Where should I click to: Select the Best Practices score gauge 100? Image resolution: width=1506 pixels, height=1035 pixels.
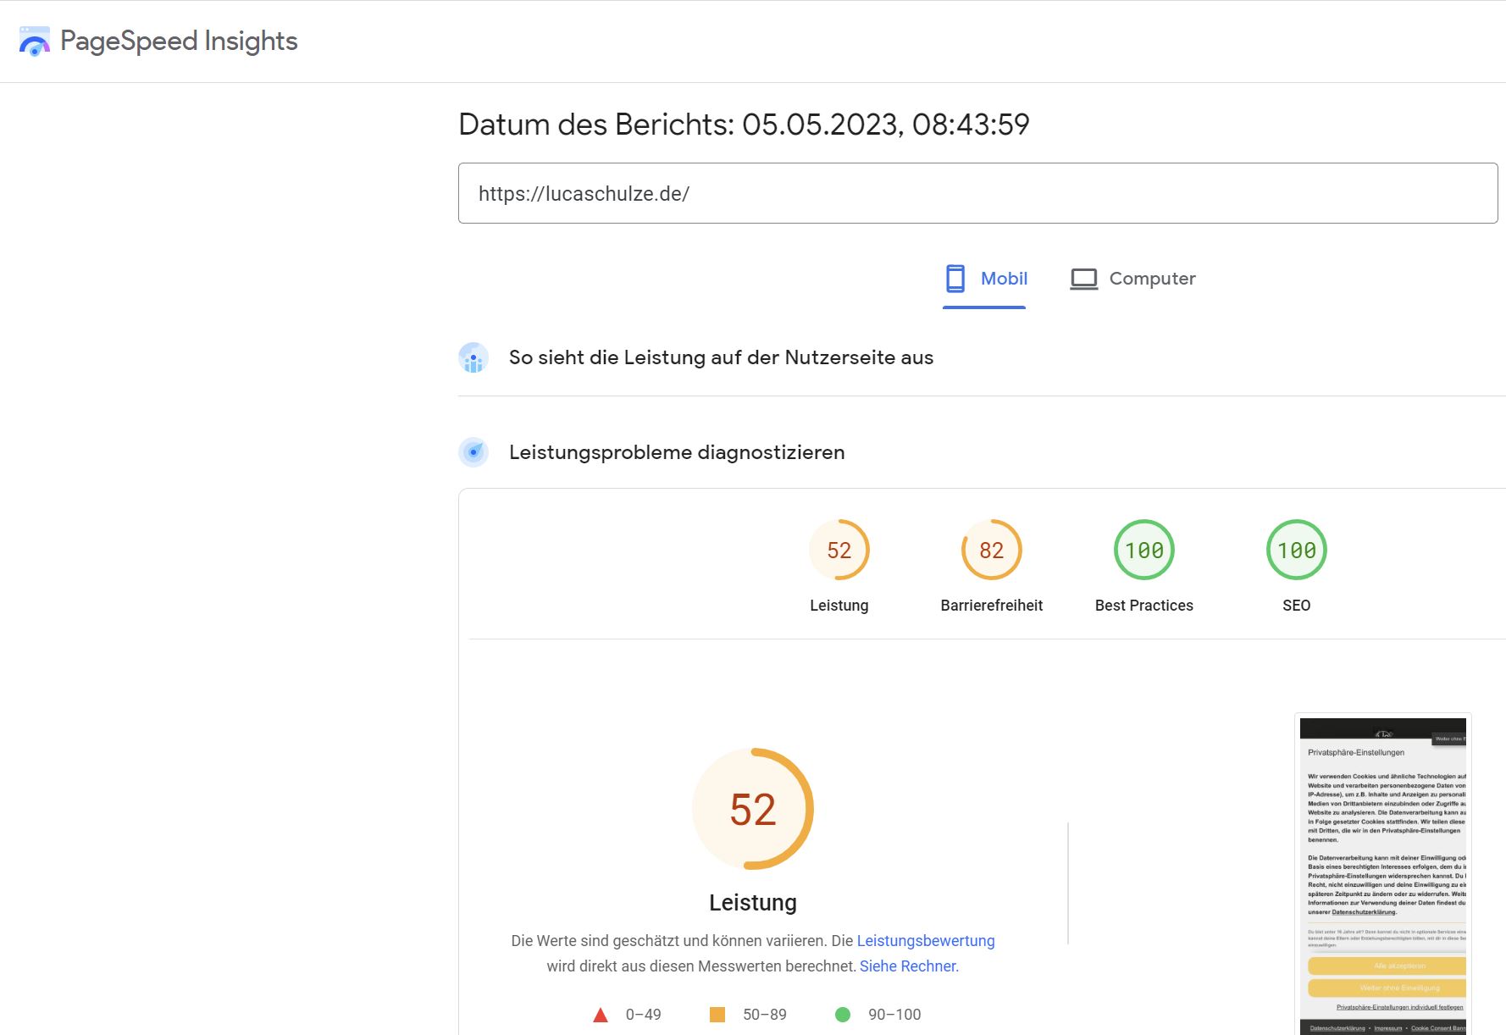point(1144,550)
